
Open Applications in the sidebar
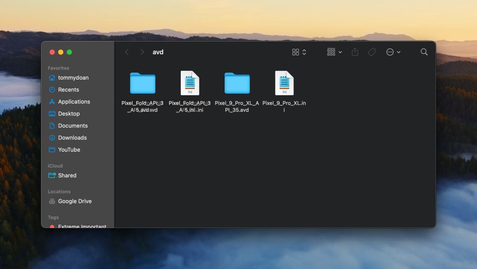click(x=74, y=102)
